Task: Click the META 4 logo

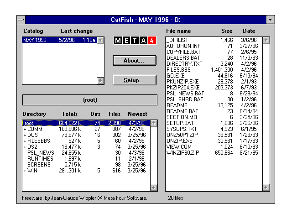Action: click(135, 41)
